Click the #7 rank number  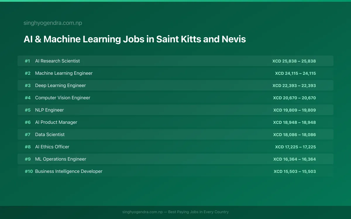pos(27,135)
